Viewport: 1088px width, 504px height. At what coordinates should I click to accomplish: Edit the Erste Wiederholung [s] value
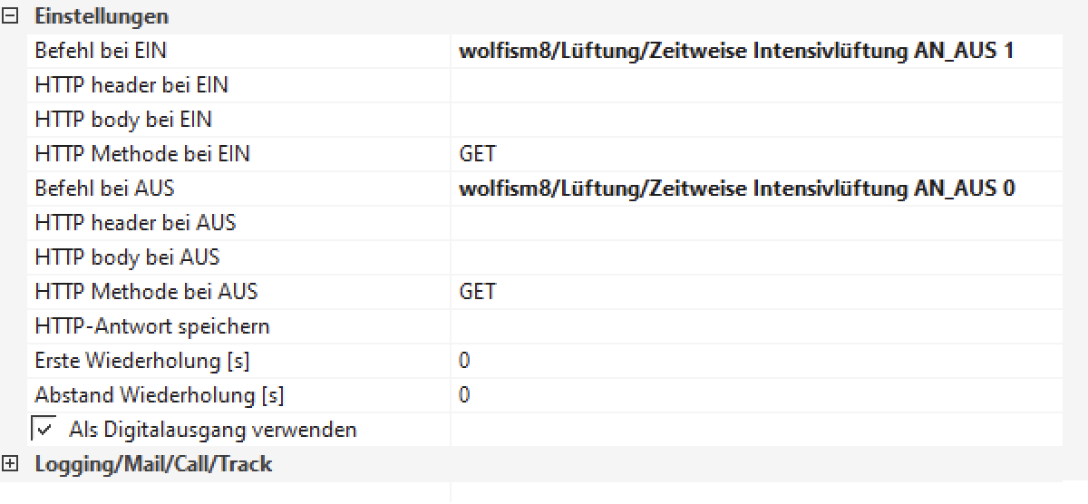(x=754, y=361)
